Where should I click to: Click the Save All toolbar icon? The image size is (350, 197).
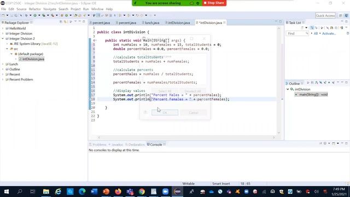click(x=16, y=15)
